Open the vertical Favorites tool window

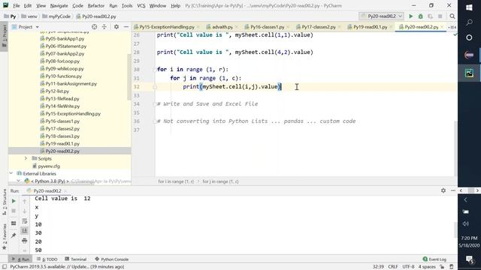pyautogui.click(x=5, y=236)
